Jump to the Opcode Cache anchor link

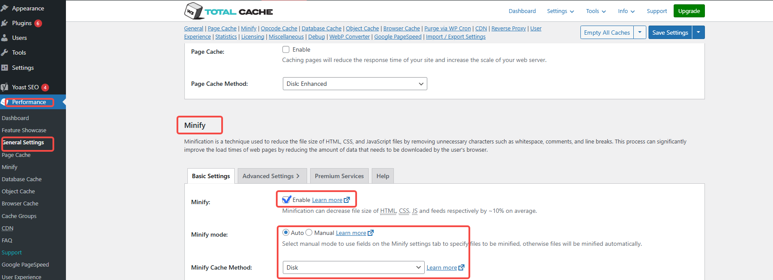pos(279,29)
